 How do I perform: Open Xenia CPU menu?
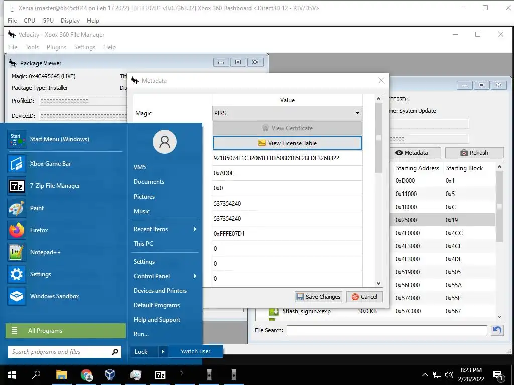pyautogui.click(x=29, y=20)
